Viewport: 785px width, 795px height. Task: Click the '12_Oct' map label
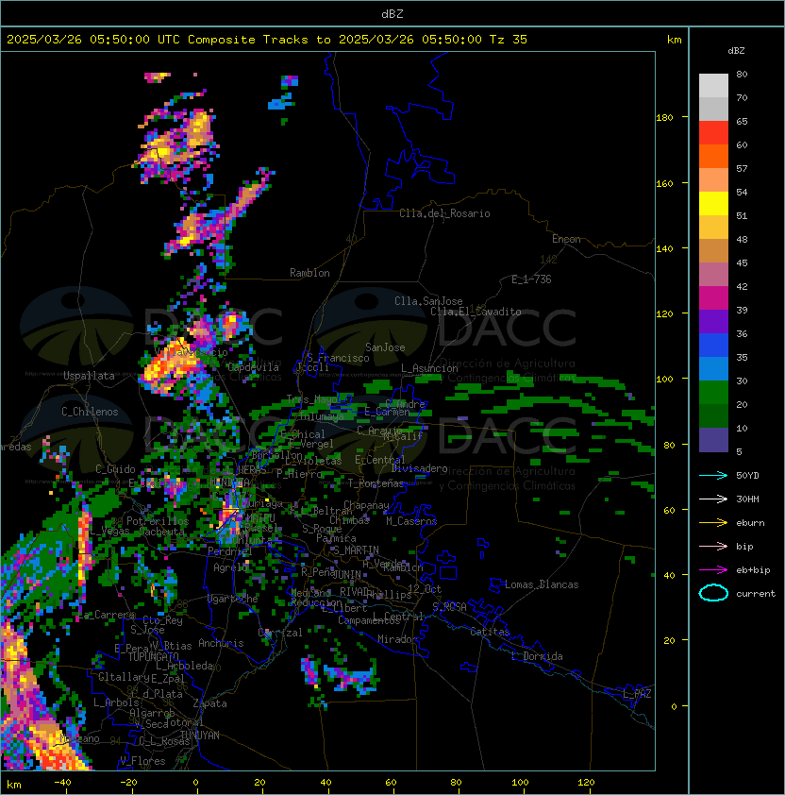pyautogui.click(x=425, y=589)
